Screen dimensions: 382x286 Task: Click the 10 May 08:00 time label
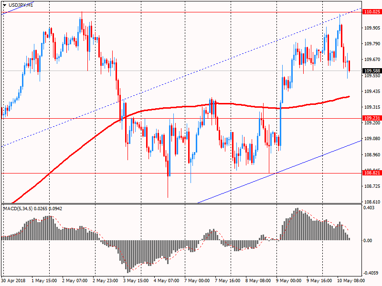pos(351,281)
